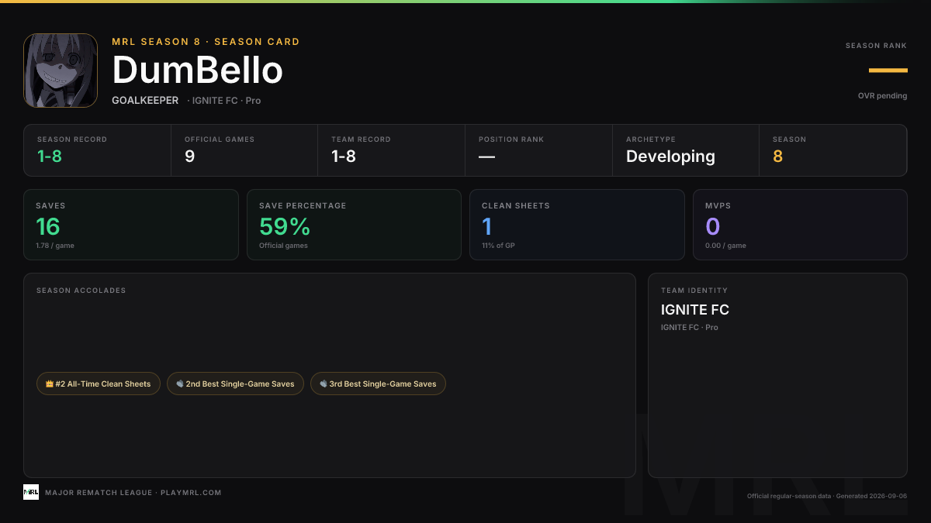Click the 1.78 / game text
The width and height of the screenshot is (931, 523).
pyautogui.click(x=55, y=246)
